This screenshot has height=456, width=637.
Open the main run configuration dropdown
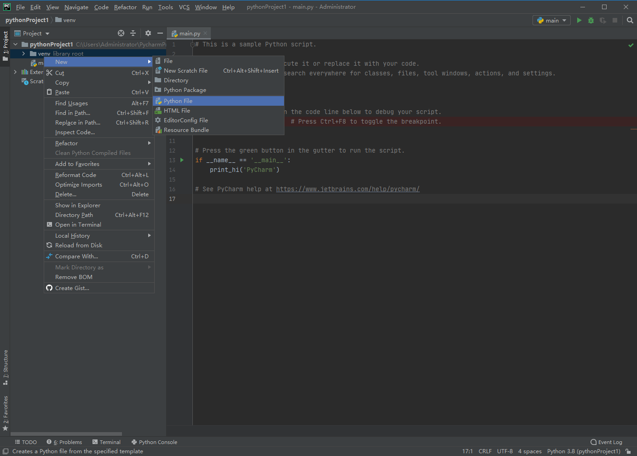(x=551, y=20)
